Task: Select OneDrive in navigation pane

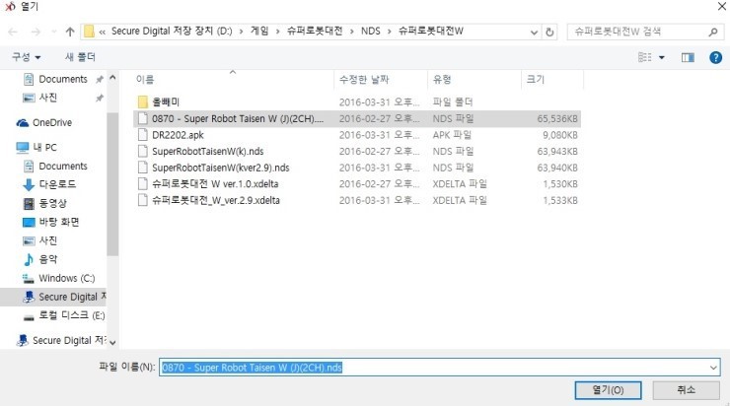Action: (x=51, y=123)
